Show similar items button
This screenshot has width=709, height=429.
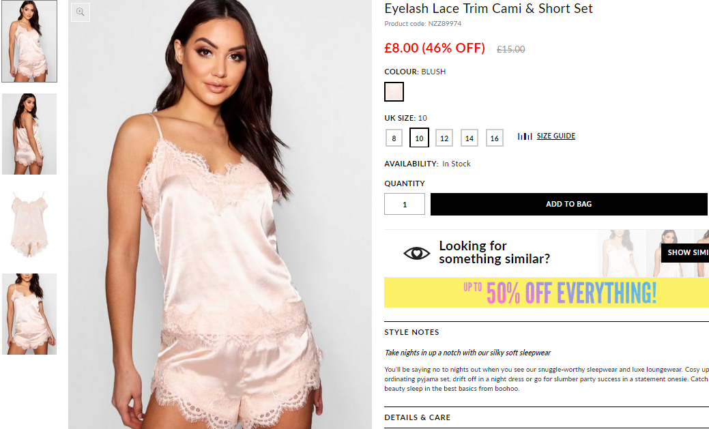pyautogui.click(x=685, y=252)
